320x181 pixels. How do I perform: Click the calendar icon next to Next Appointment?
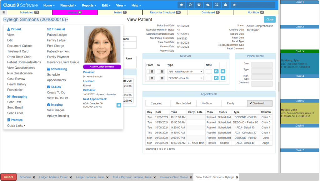click(118, 105)
